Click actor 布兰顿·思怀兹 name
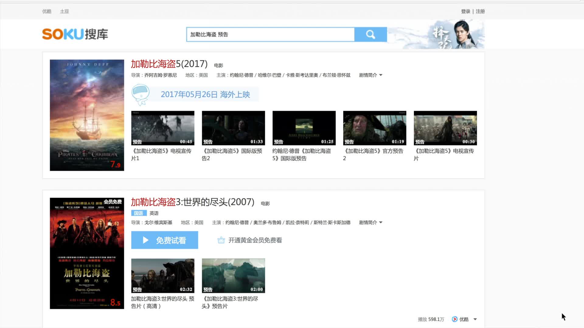This screenshot has width=584, height=328. coord(336,75)
